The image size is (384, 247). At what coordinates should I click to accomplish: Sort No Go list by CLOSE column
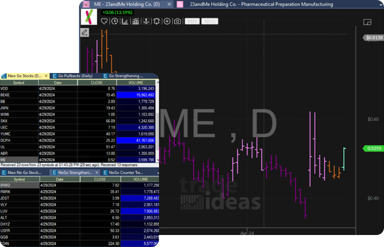(100, 179)
